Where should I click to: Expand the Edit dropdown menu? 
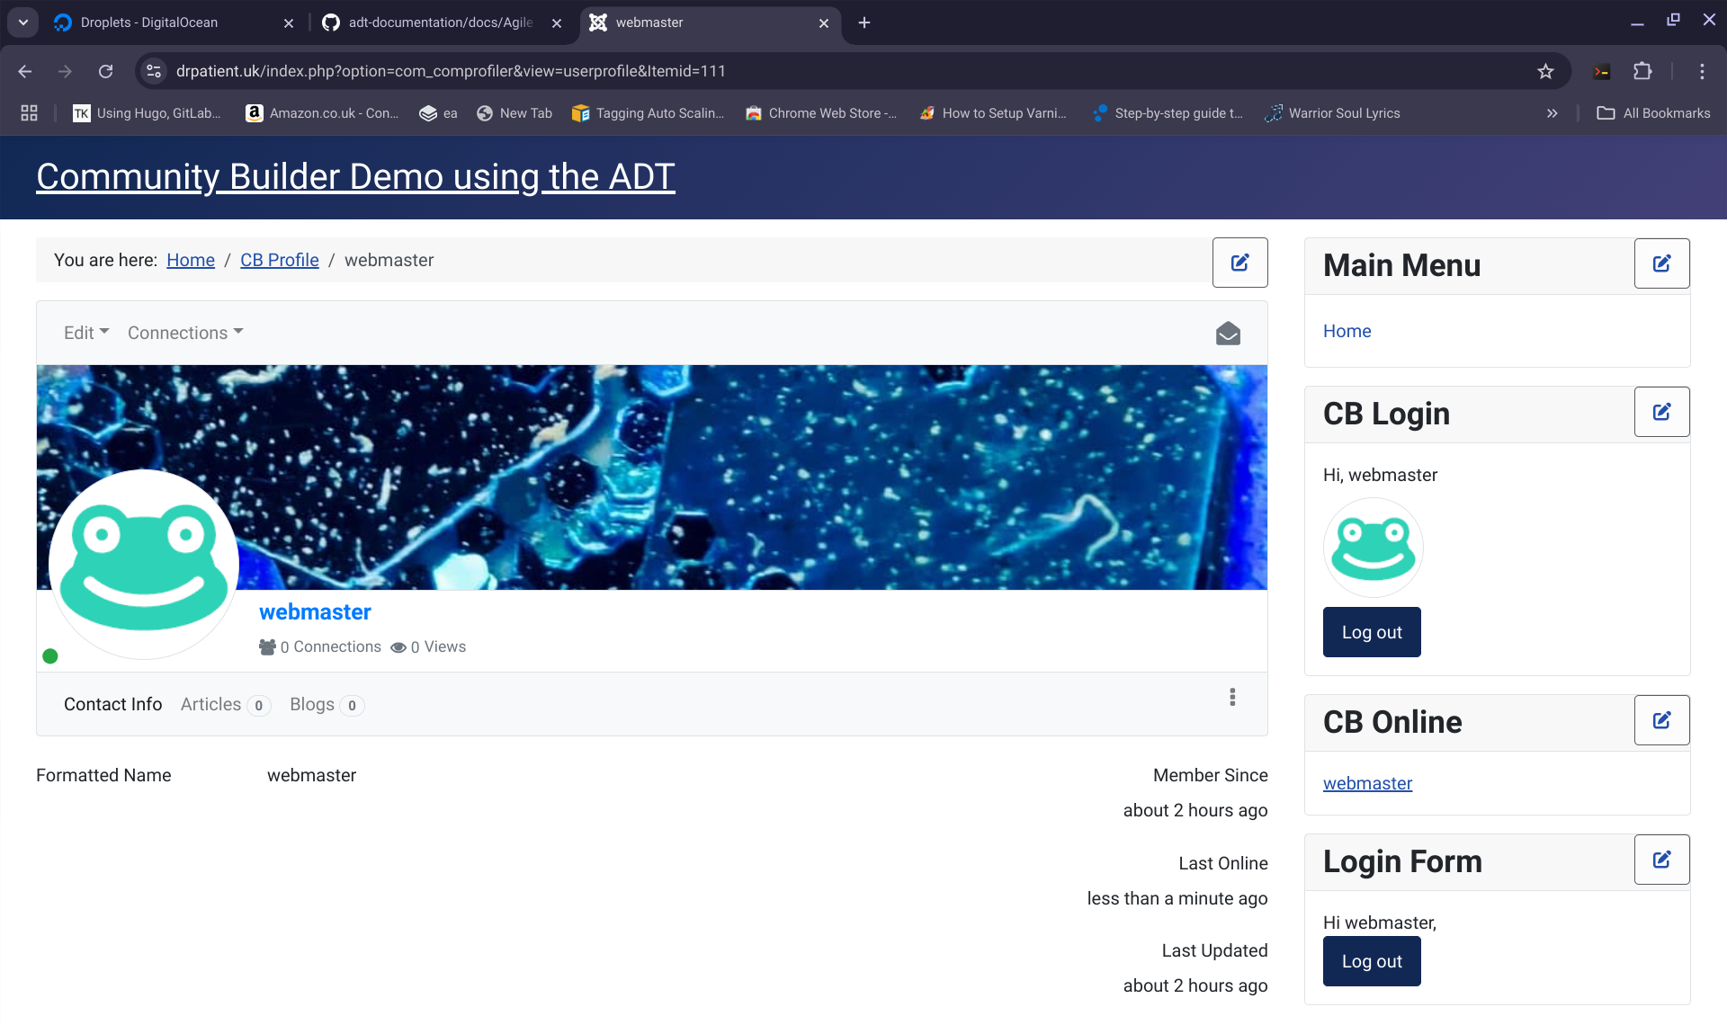[x=86, y=333]
